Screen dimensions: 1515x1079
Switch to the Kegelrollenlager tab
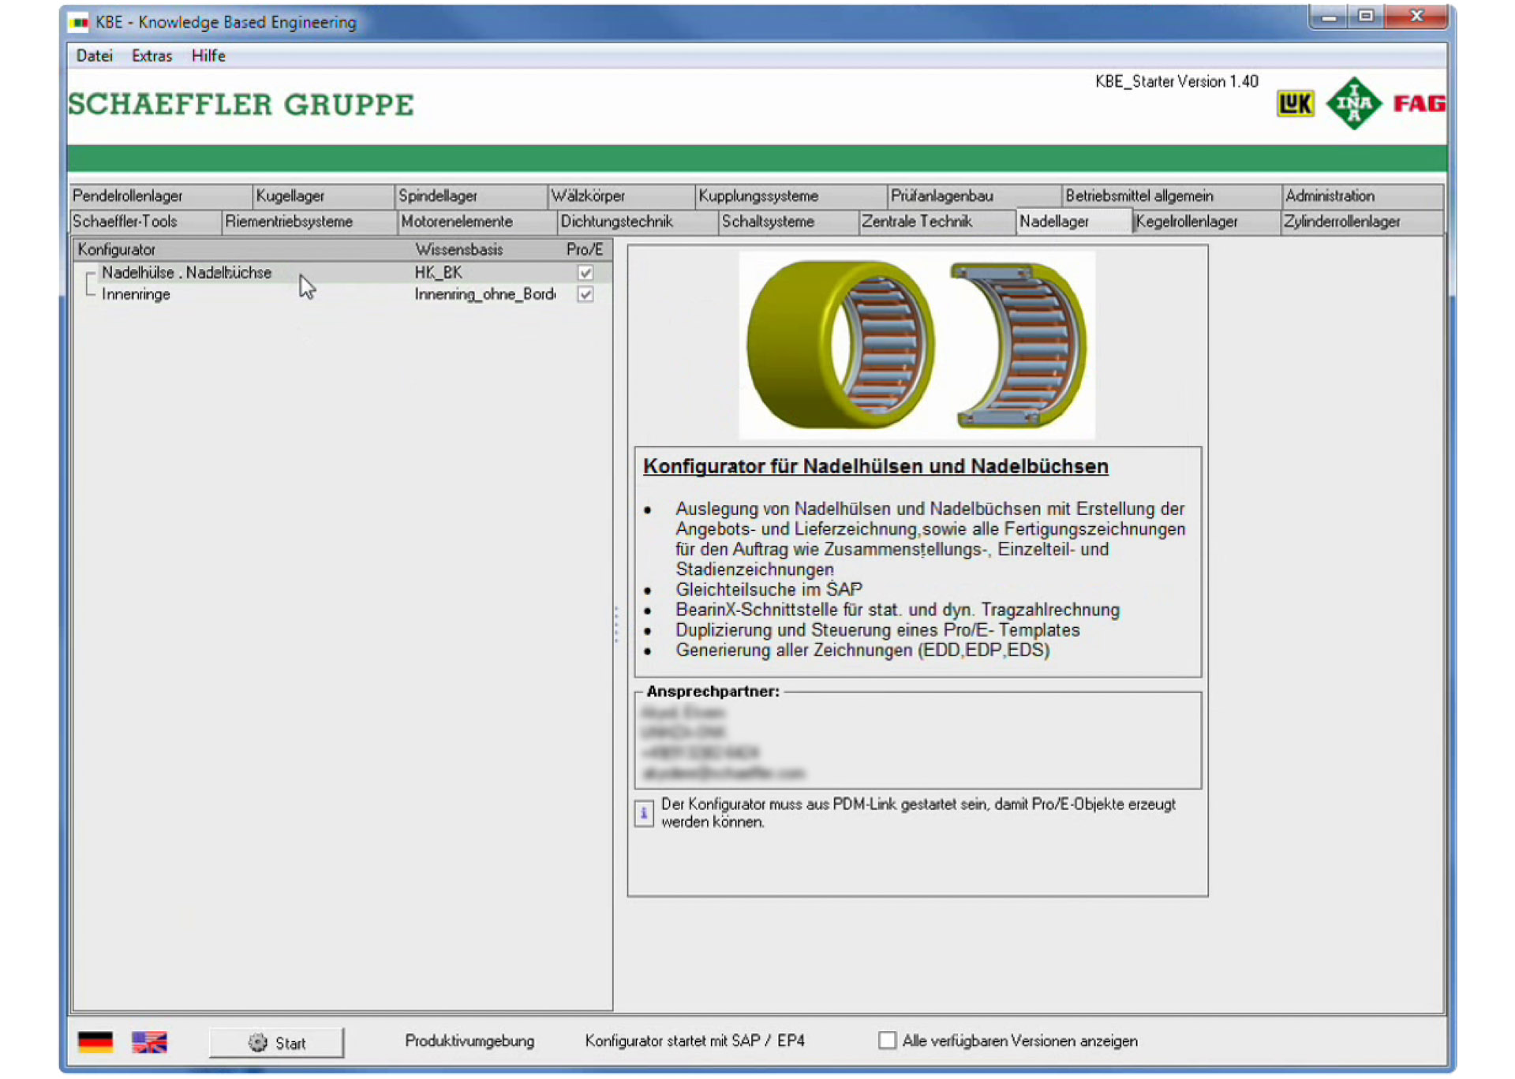[x=1186, y=222]
